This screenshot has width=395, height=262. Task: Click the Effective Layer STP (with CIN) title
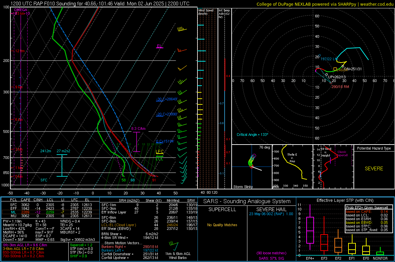pos(345,200)
